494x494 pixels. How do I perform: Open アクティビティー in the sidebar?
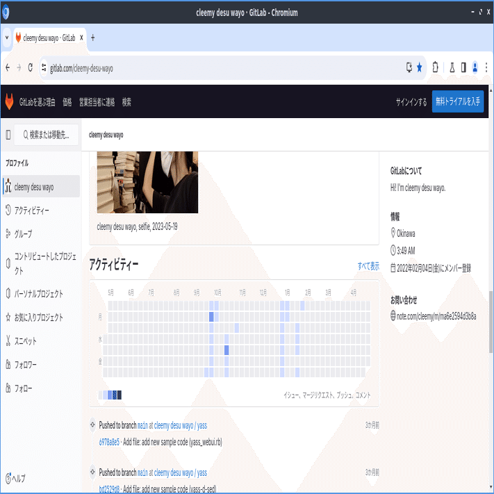click(x=41, y=210)
